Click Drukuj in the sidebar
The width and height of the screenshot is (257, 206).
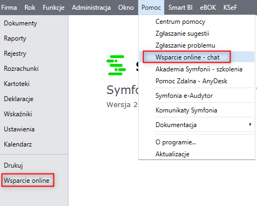(13, 165)
